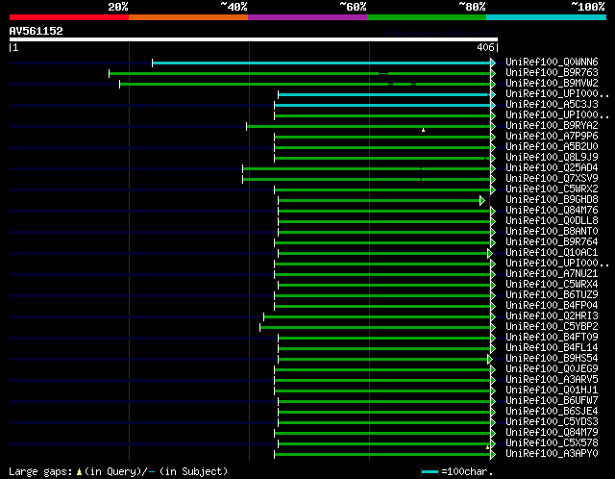Select the UniRef100_Q25AD4 hit label
This screenshot has height=479, width=615.
point(552,168)
